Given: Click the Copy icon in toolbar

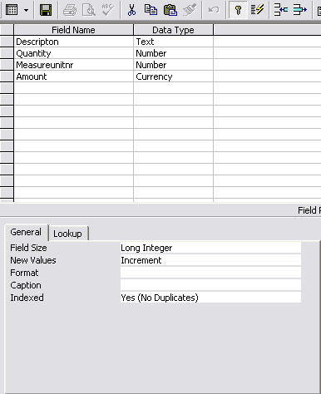Looking at the screenshot, I should [x=151, y=10].
